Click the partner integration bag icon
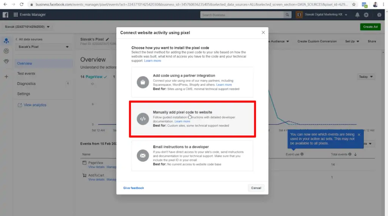The image size is (388, 216). pos(143,82)
